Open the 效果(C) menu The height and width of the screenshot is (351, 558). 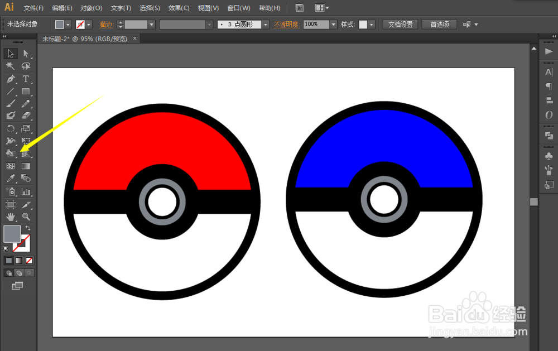pos(179,8)
